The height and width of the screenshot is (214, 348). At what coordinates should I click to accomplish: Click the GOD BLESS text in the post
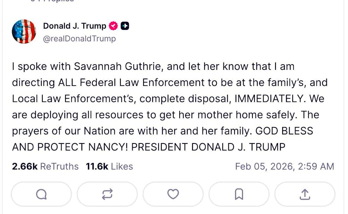284,131
